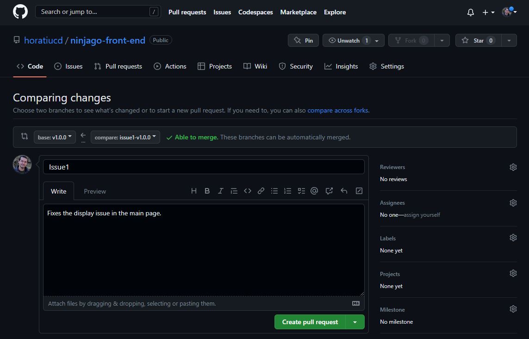Open the plus create-new menu
Screen dimensions: 529x339
tap(488, 13)
